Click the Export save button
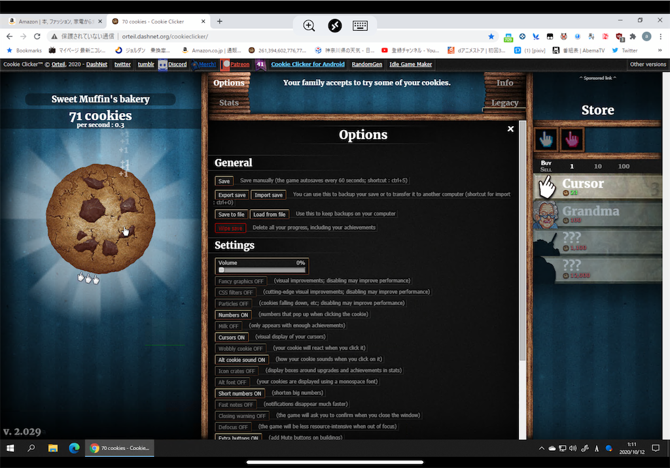Viewport: 670px width, 468px height. 232,195
